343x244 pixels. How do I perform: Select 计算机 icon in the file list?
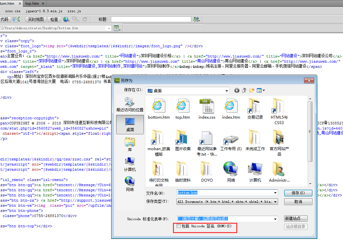(x=255, y=172)
